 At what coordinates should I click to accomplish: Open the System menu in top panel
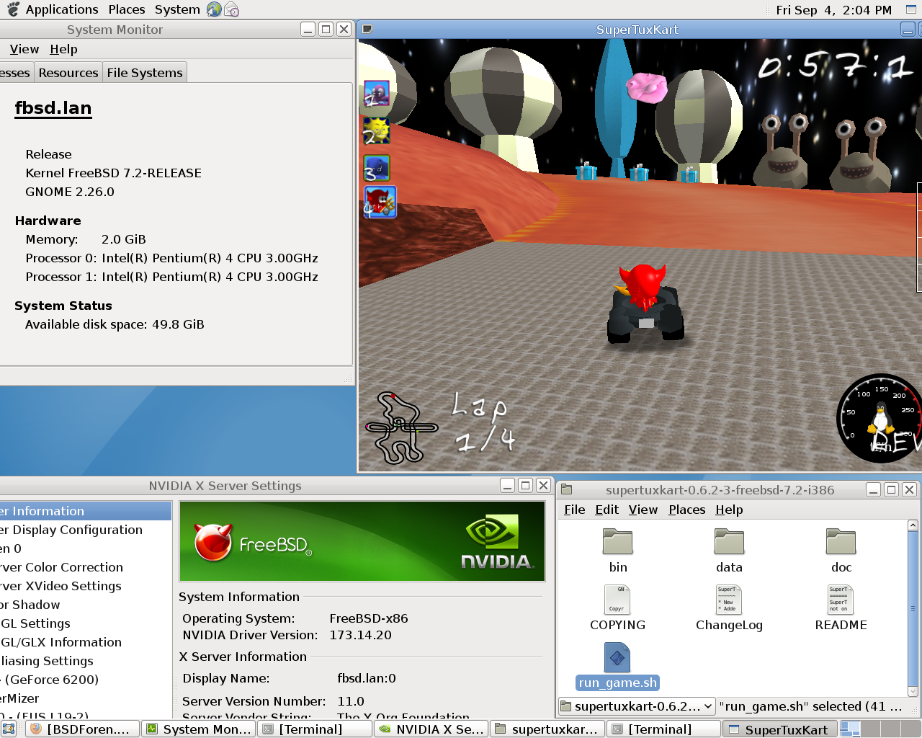click(x=177, y=9)
